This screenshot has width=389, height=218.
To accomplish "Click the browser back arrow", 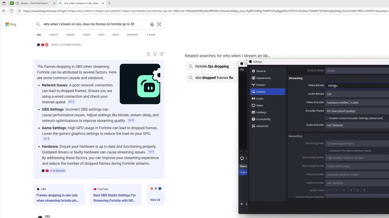I will click(4, 11).
